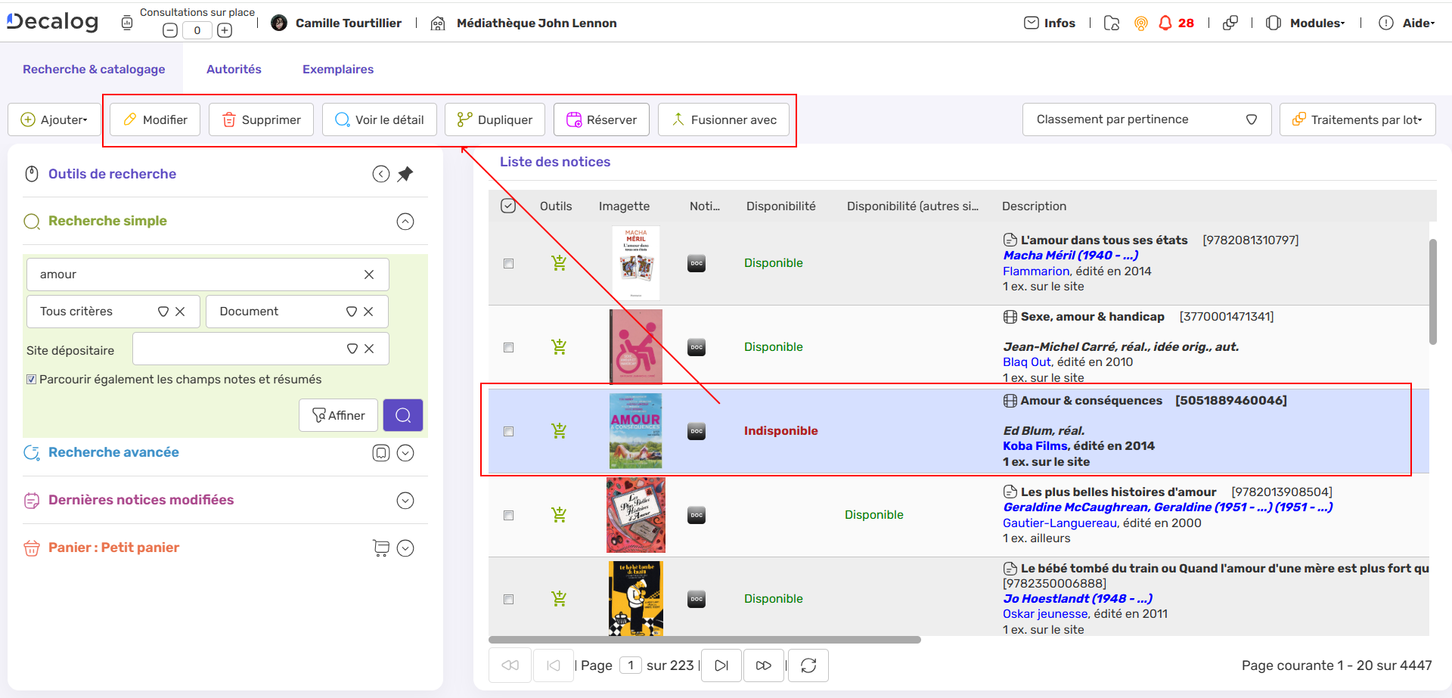Check the Amour & conséquences row checkbox
The height and width of the screenshot is (698, 1452).
pos(508,431)
